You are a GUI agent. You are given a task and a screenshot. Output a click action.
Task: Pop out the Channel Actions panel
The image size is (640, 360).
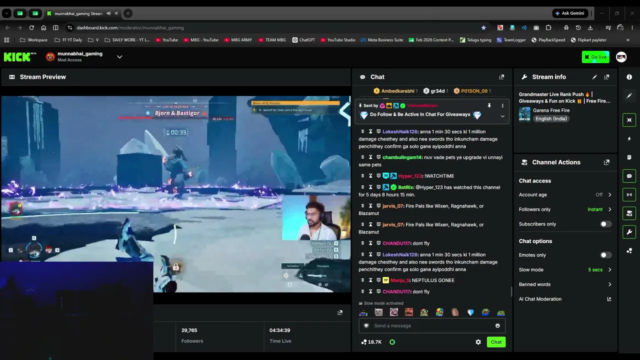606,162
